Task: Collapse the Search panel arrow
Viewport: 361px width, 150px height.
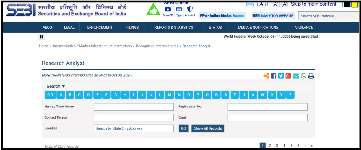Action: tap(64, 86)
